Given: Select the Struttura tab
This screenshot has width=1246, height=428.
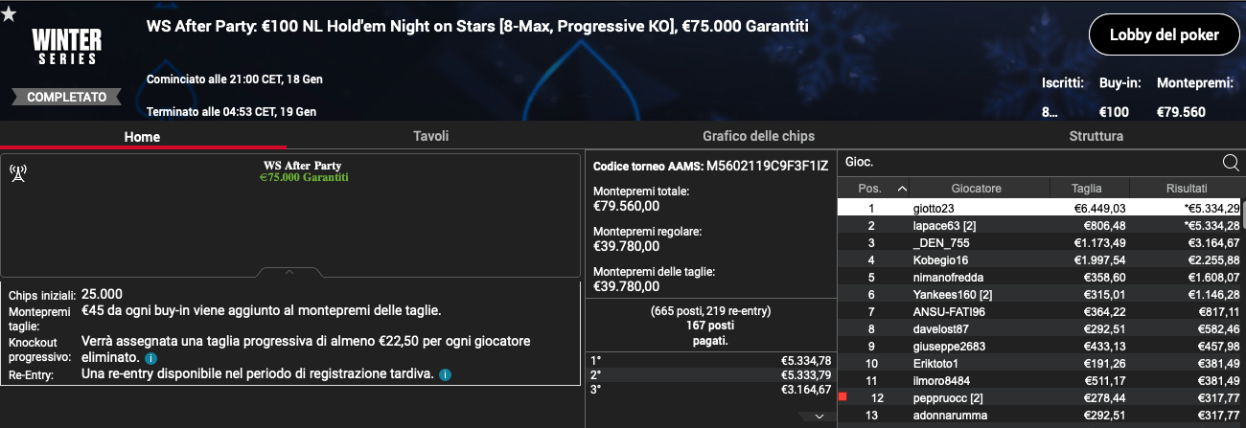Looking at the screenshot, I should [x=1096, y=136].
